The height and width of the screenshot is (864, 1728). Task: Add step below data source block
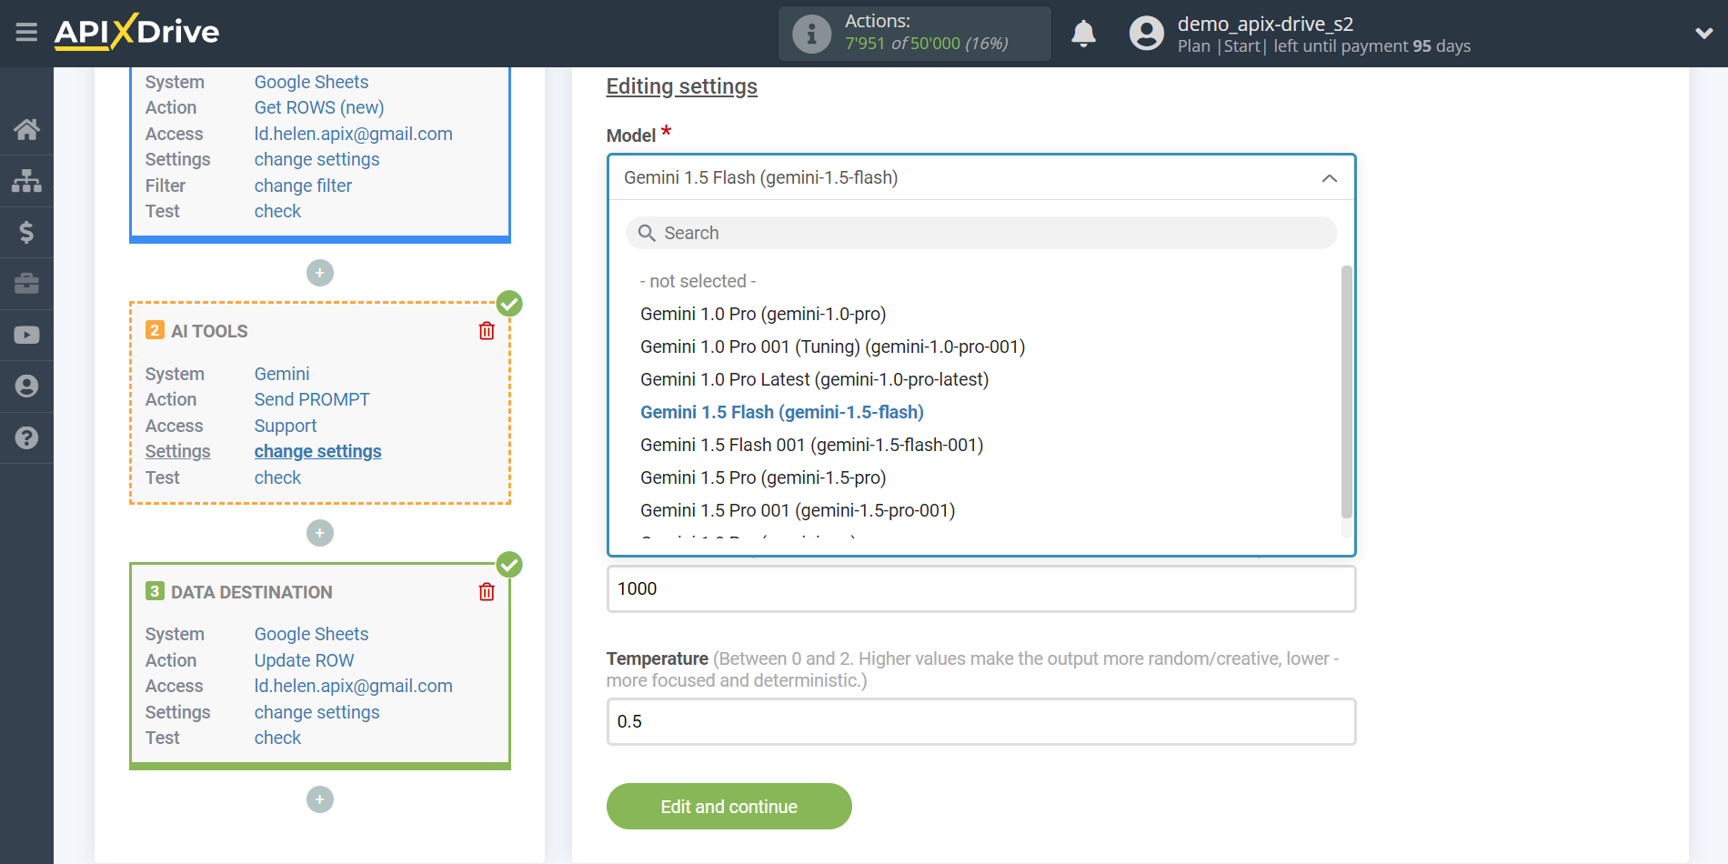point(320,273)
